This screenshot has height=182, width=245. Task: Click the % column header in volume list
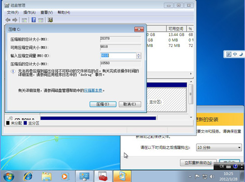click(190, 29)
